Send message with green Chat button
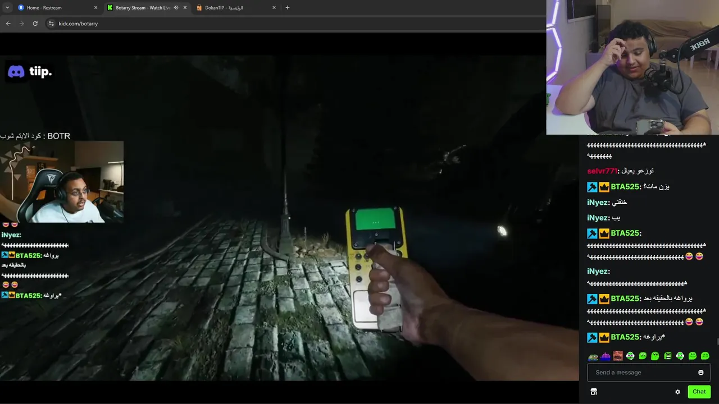719x404 pixels. point(699,392)
